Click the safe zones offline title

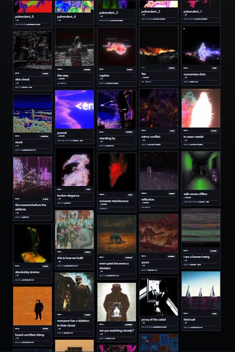click(195, 194)
